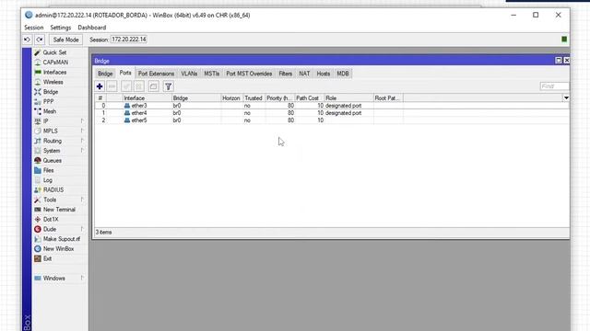590x331 pixels.
Task: Open Files in sidebar
Action: coord(48,170)
